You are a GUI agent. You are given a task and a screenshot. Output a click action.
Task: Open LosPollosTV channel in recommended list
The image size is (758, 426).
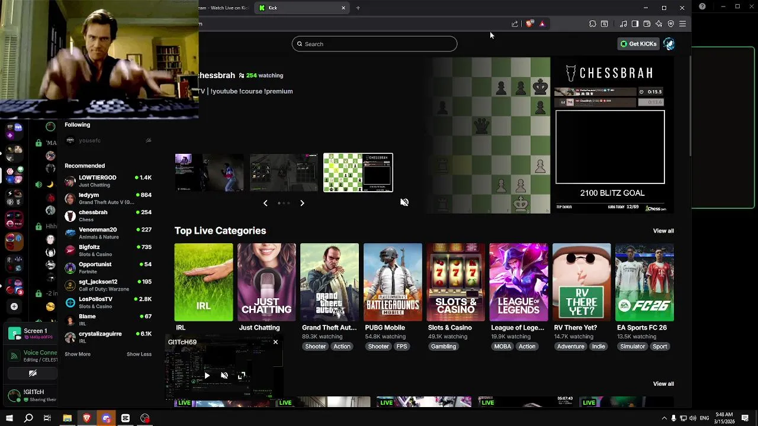click(x=108, y=302)
